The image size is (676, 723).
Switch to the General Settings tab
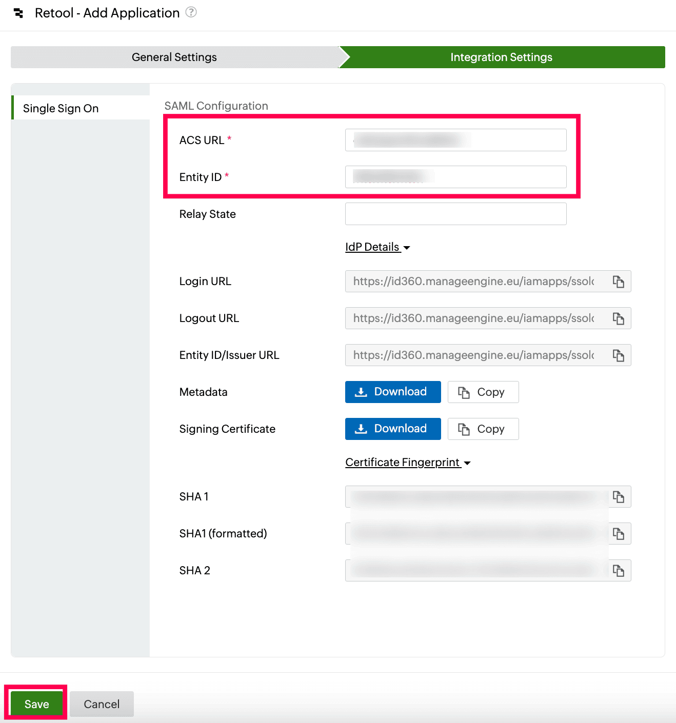tap(174, 57)
